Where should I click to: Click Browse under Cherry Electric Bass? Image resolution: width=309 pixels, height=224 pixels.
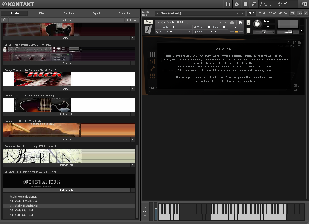[67, 63]
